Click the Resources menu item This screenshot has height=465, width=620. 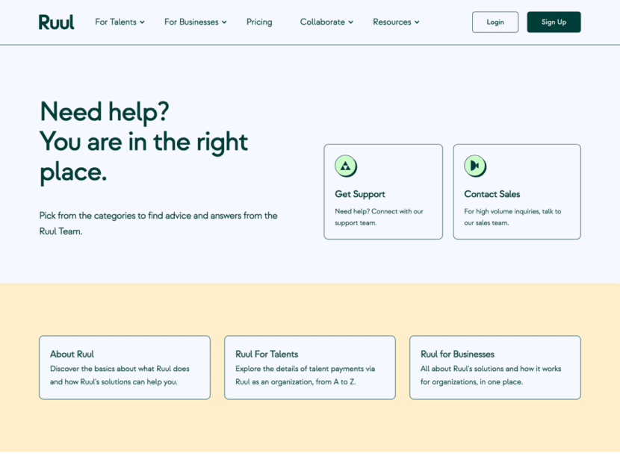coord(395,22)
